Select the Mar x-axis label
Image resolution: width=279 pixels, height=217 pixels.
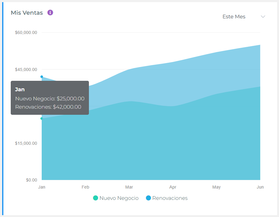pyautogui.click(x=129, y=187)
